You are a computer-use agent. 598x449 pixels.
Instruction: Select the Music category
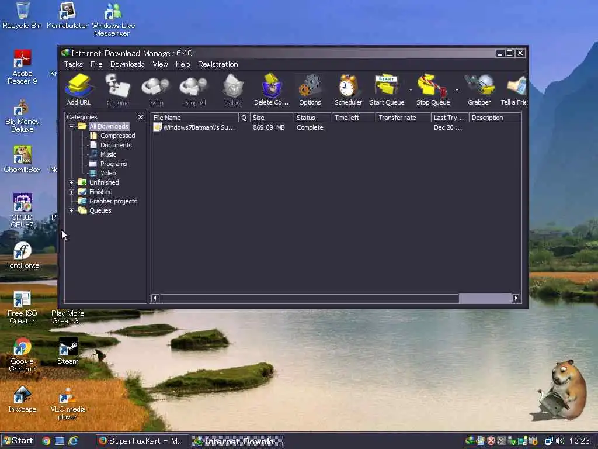tap(108, 154)
